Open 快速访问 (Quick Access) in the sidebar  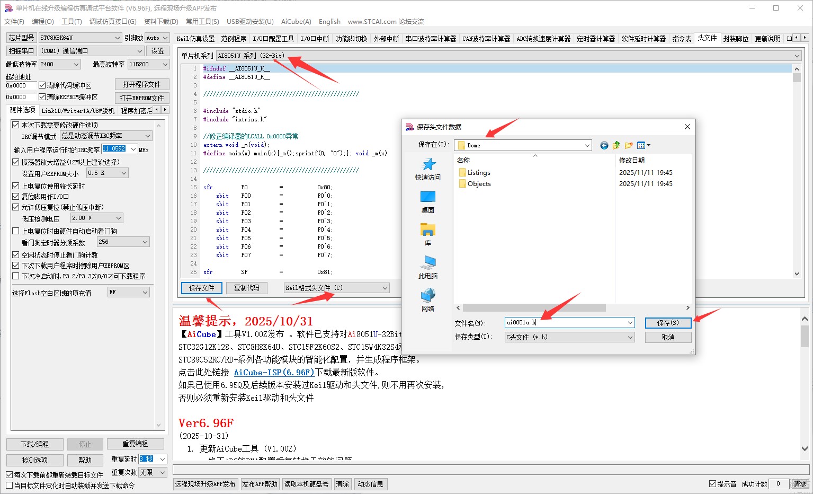(x=427, y=170)
